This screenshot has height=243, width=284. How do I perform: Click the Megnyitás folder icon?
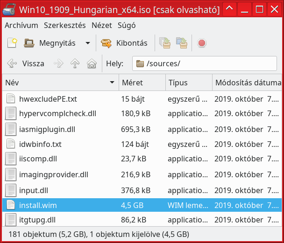(x=29, y=43)
